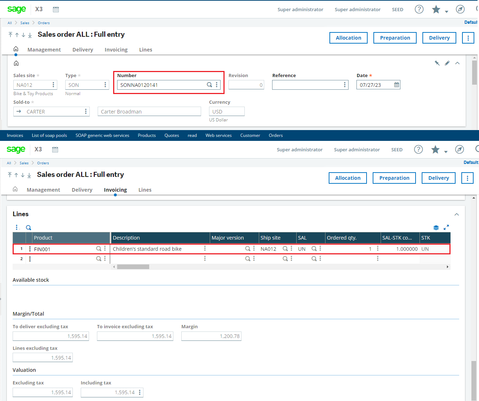
Task: Open the Type SON field actions menu
Action: click(105, 85)
